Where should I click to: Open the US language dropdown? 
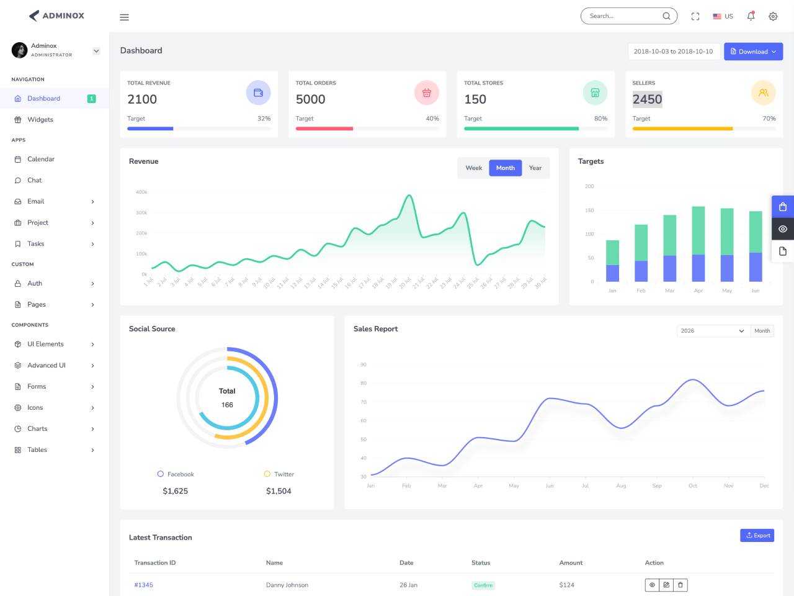[723, 16]
